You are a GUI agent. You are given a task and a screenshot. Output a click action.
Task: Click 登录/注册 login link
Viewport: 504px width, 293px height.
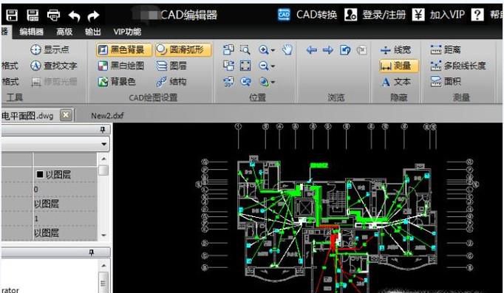tap(375, 15)
